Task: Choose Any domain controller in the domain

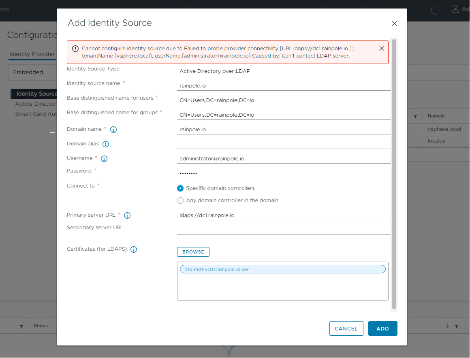Action: [179, 200]
